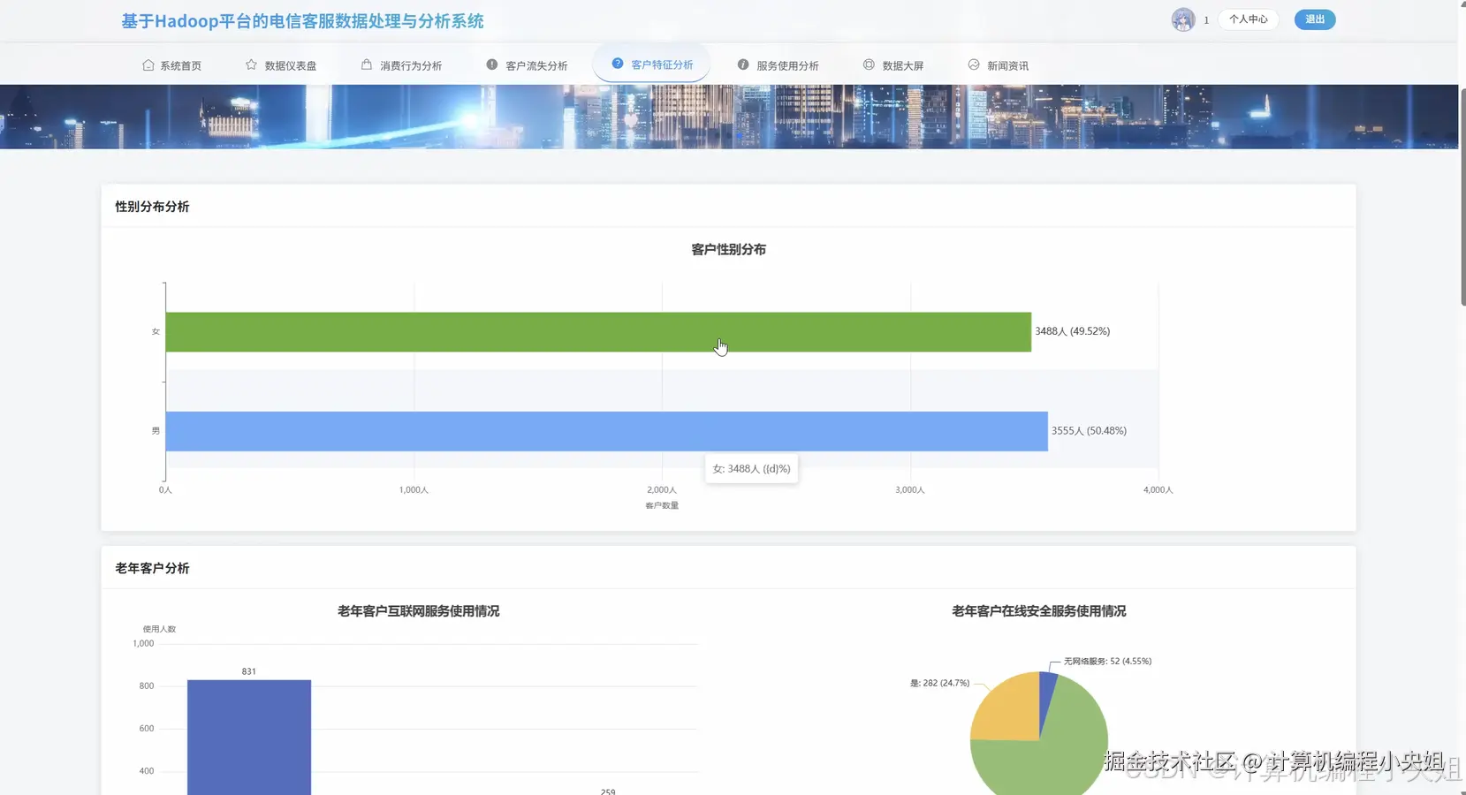Click the x-axis tick "2,000人"
This screenshot has height=795, width=1466.
click(662, 489)
